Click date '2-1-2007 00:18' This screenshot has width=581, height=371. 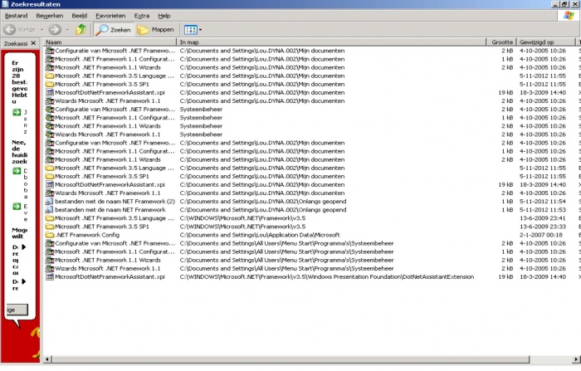(x=541, y=235)
